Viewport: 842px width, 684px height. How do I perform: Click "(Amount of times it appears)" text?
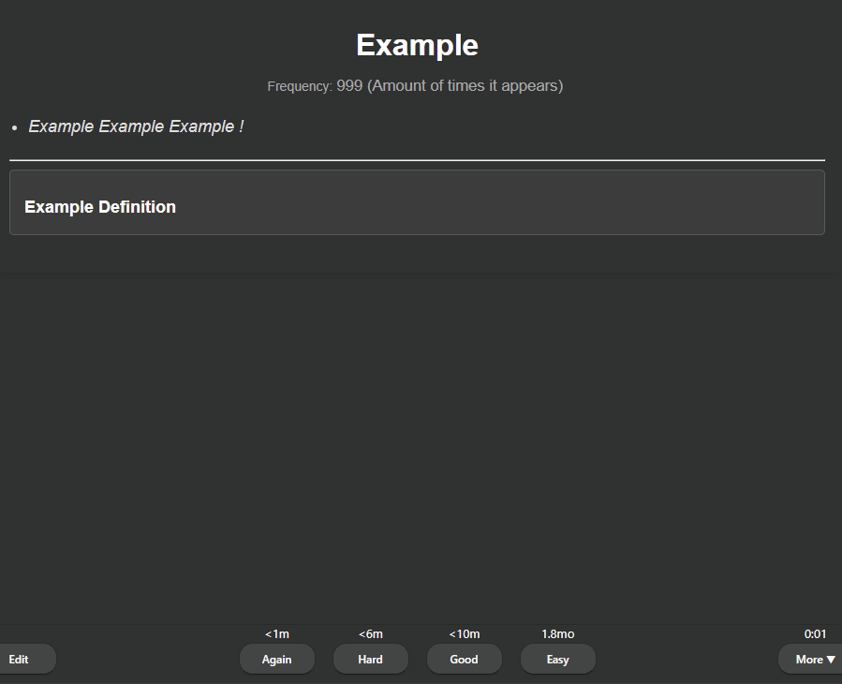click(465, 85)
